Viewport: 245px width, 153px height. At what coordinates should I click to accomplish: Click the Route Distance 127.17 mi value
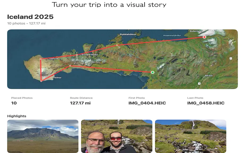tap(80, 103)
